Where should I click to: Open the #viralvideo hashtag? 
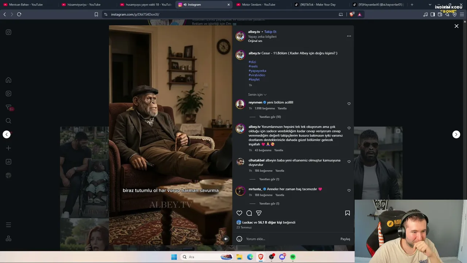257,75
